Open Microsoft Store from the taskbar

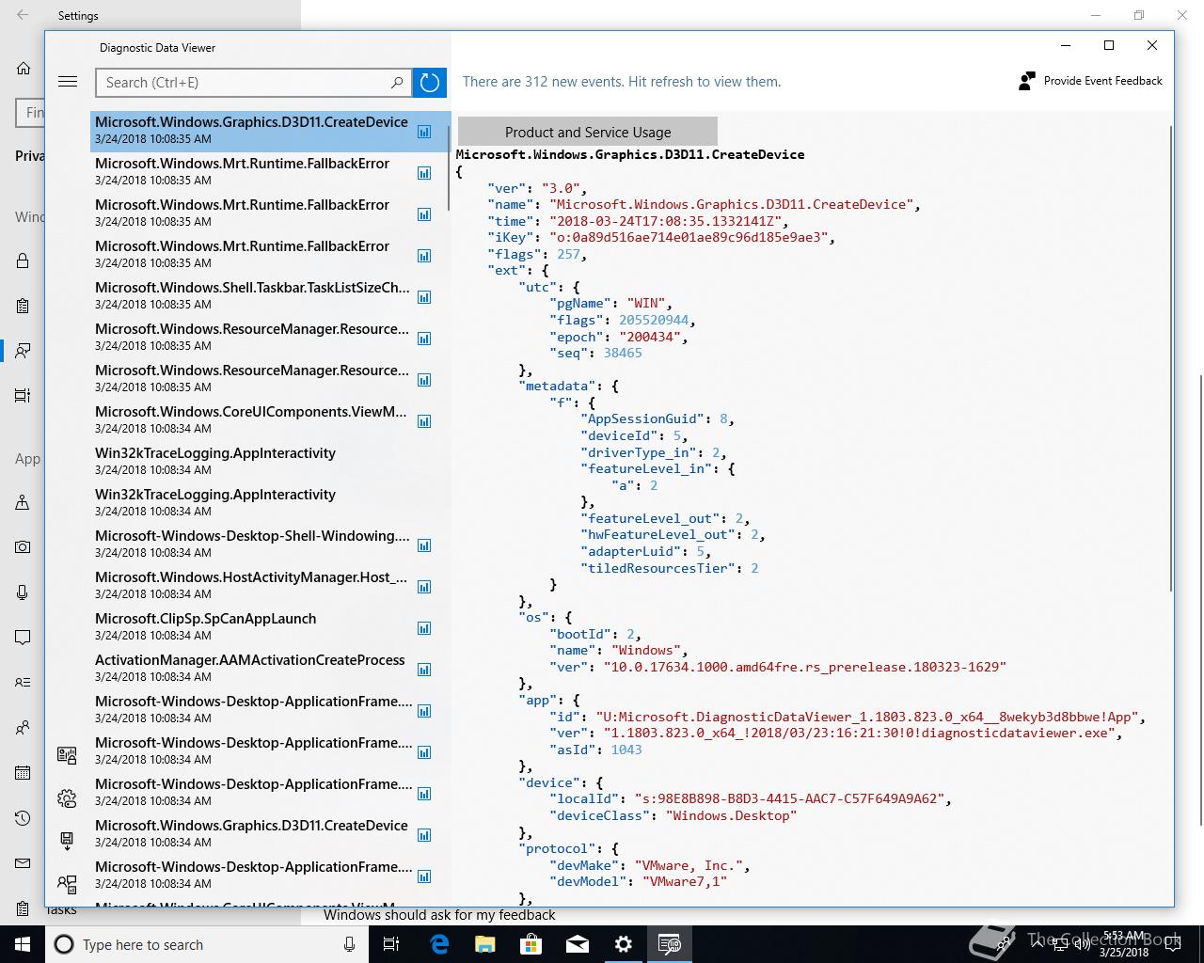click(x=531, y=944)
